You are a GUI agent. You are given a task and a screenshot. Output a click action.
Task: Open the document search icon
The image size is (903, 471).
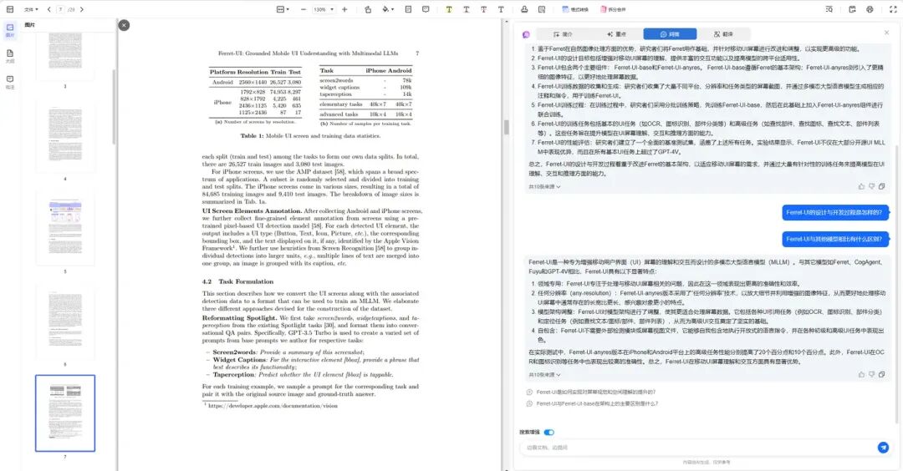[x=829, y=9]
